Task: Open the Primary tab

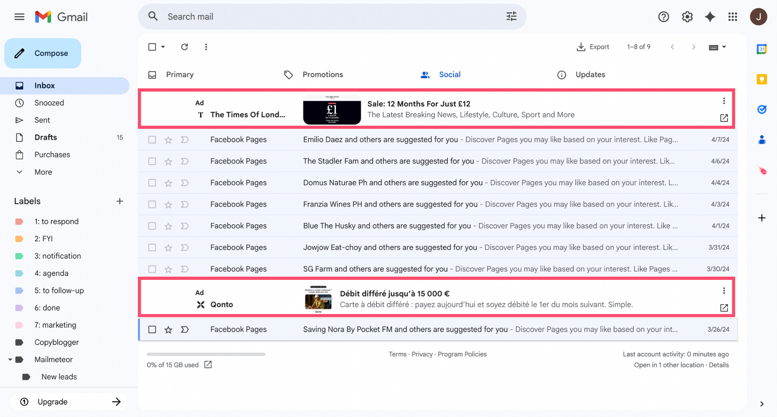Action: tap(180, 74)
